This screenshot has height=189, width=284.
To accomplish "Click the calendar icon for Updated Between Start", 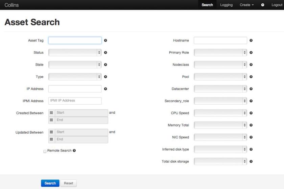I will click(x=51, y=132).
